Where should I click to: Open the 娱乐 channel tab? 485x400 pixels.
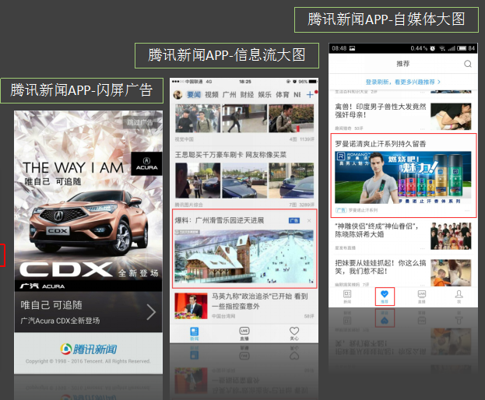(265, 95)
